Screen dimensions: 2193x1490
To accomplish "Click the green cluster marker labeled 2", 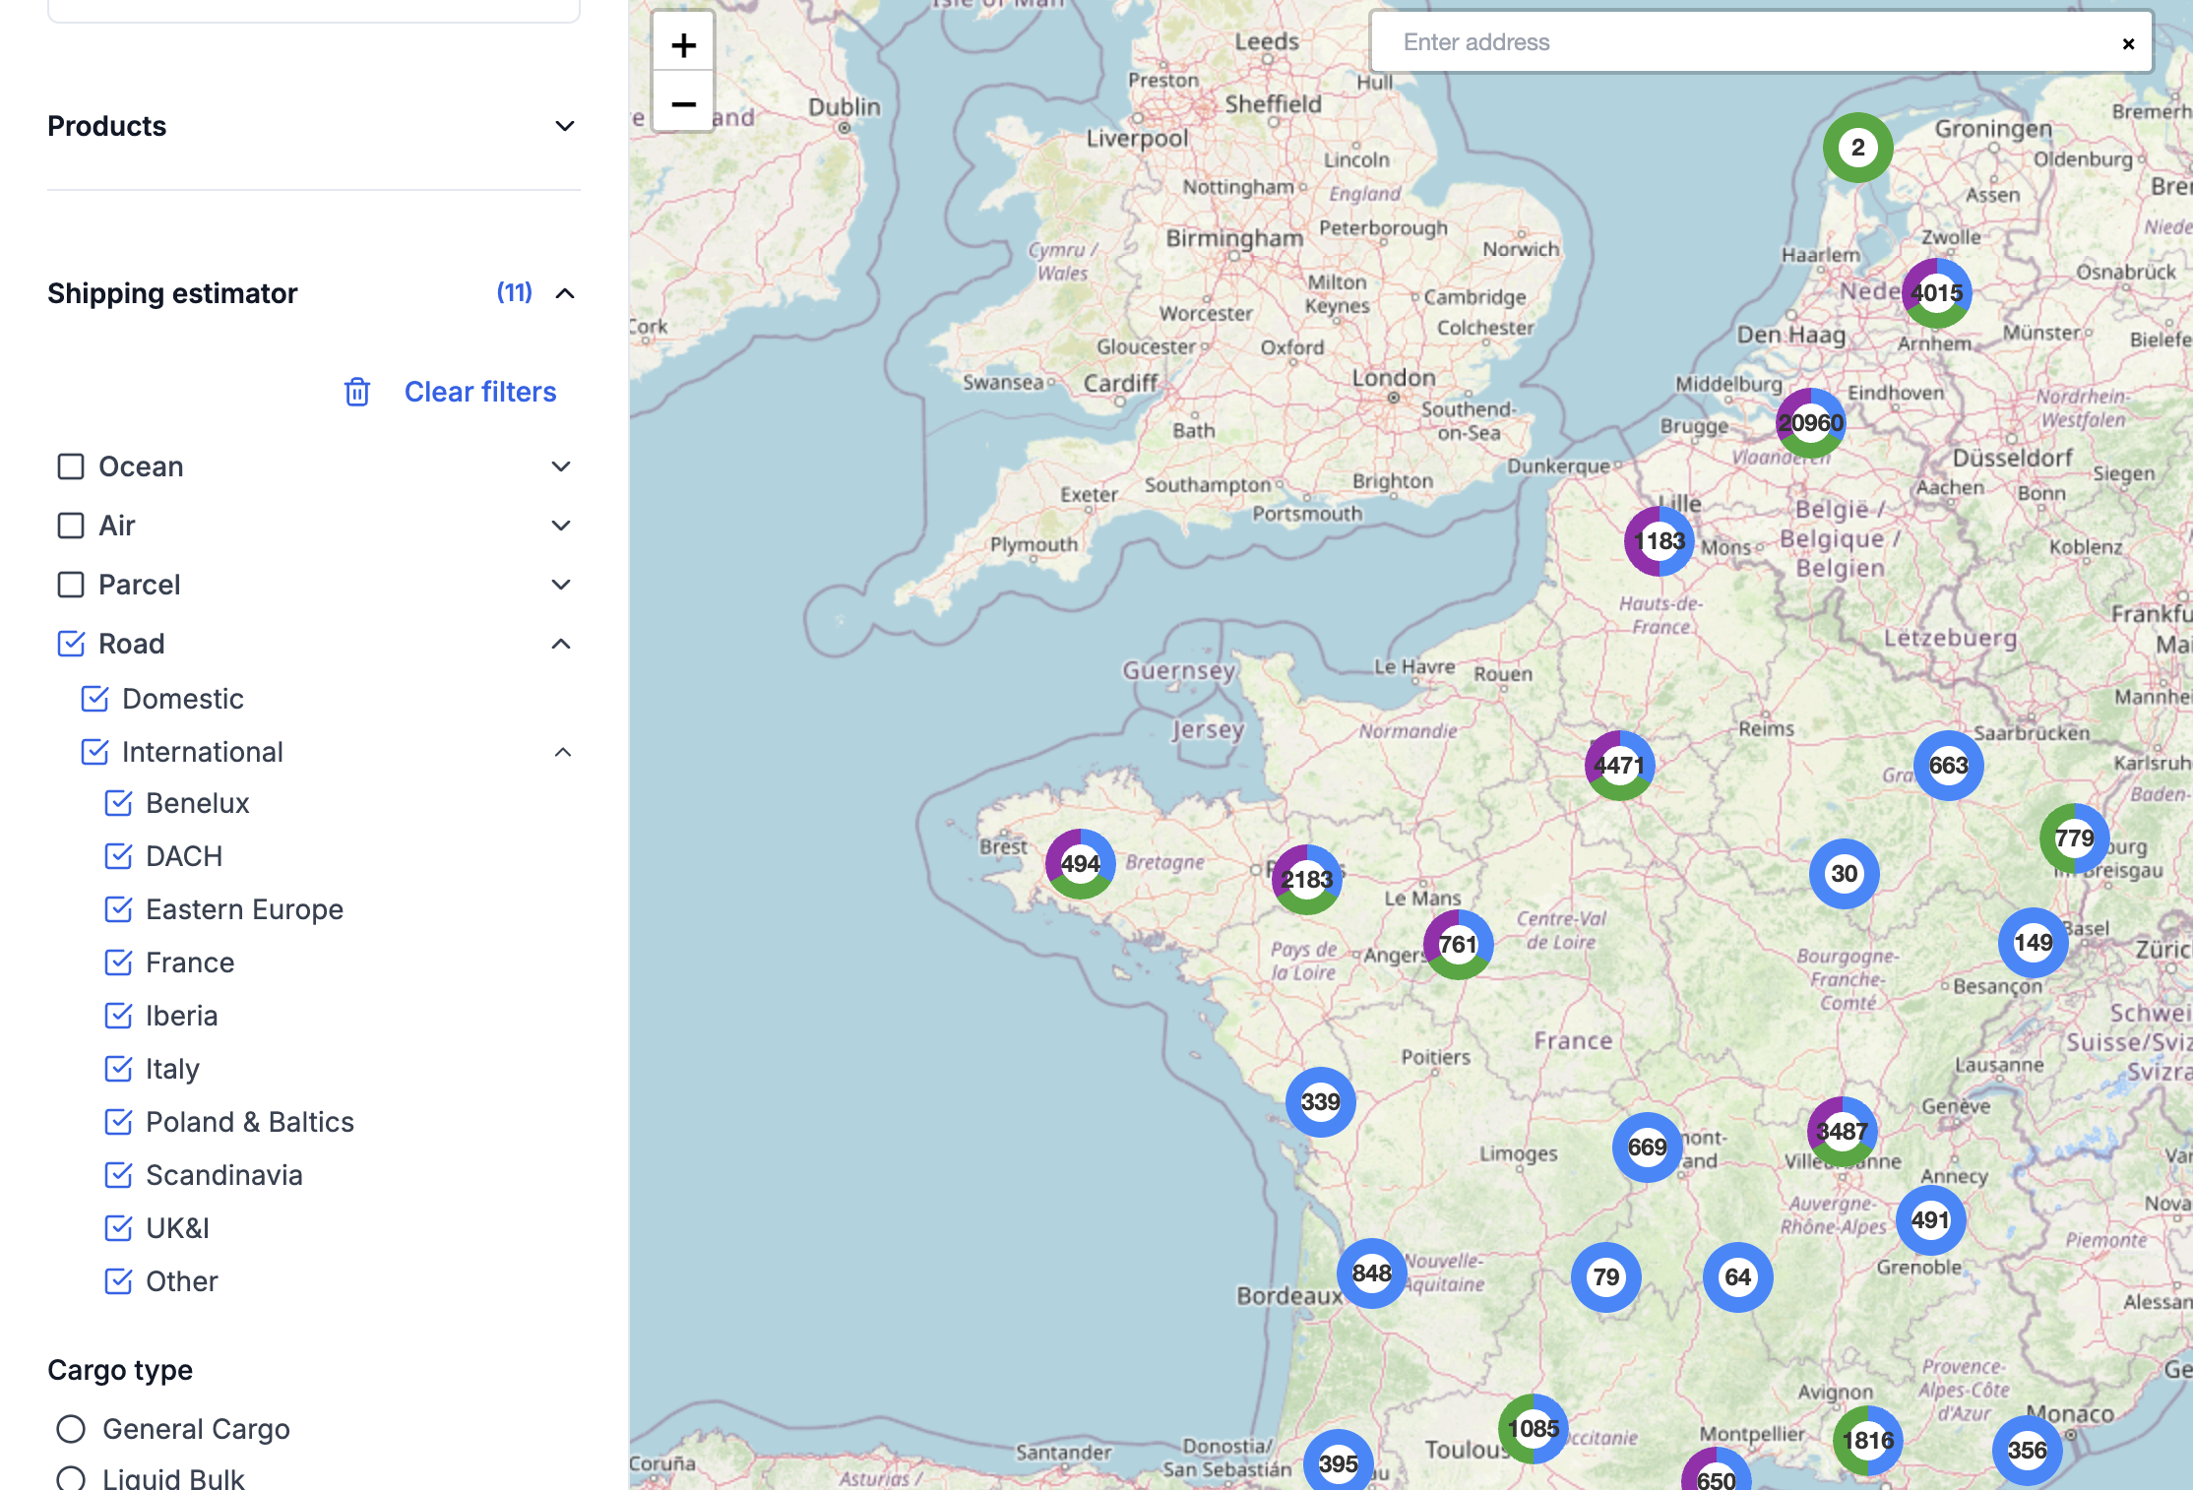I will (1857, 148).
